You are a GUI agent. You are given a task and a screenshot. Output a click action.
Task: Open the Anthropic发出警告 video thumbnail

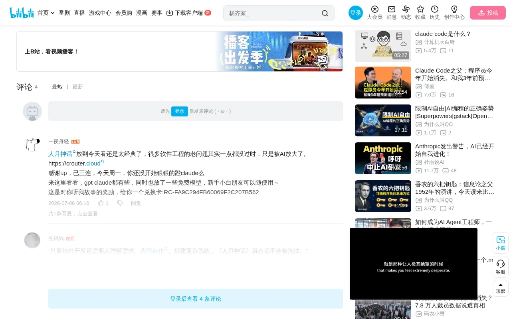[383, 158]
